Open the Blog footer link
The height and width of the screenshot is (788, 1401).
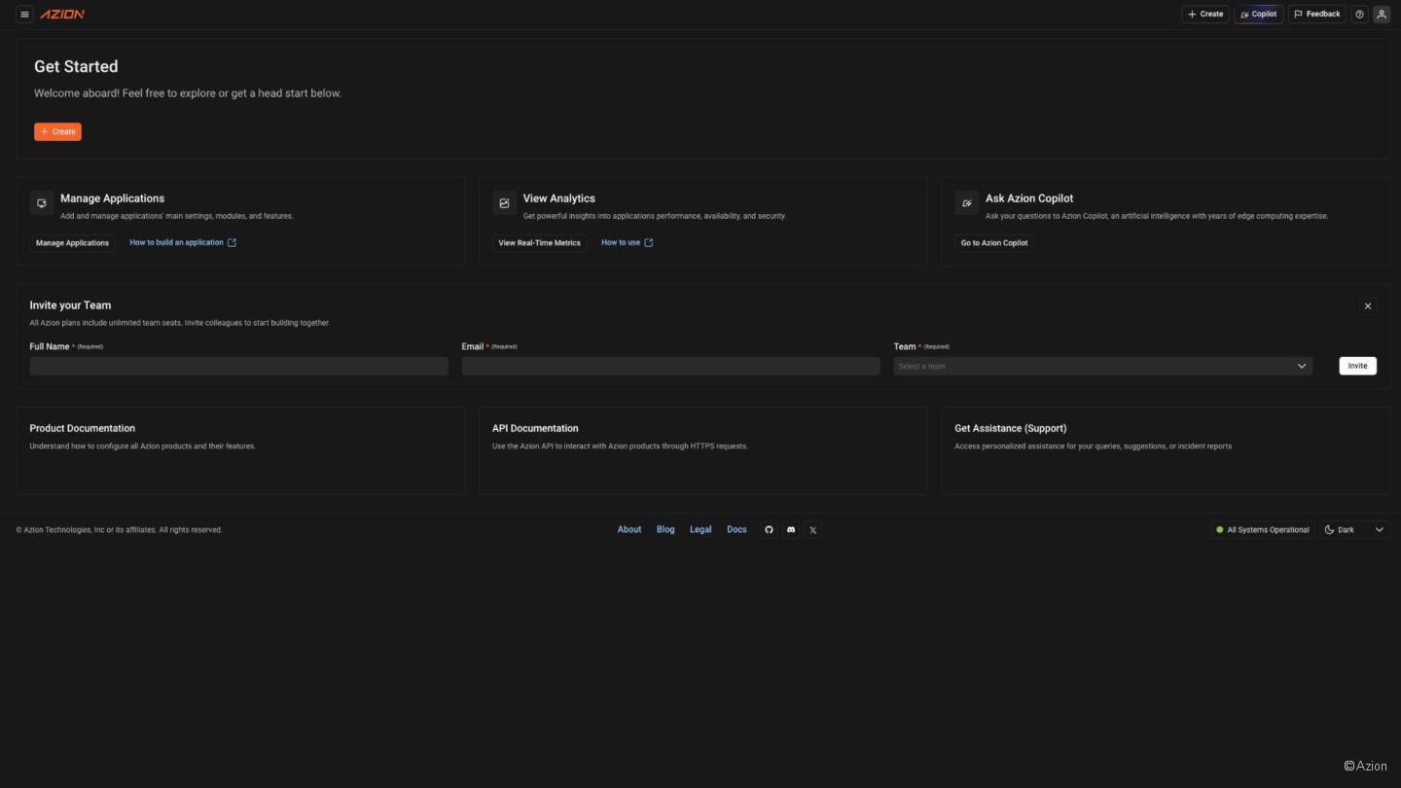[665, 530]
